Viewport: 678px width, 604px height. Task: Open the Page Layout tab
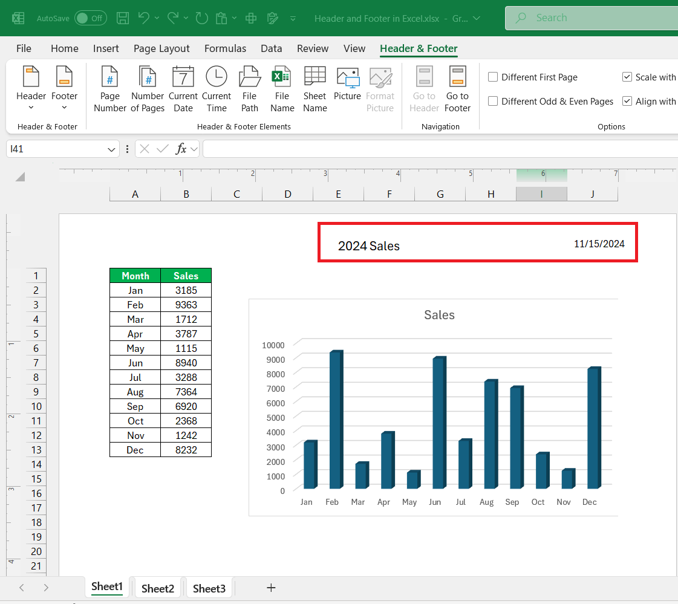(161, 48)
